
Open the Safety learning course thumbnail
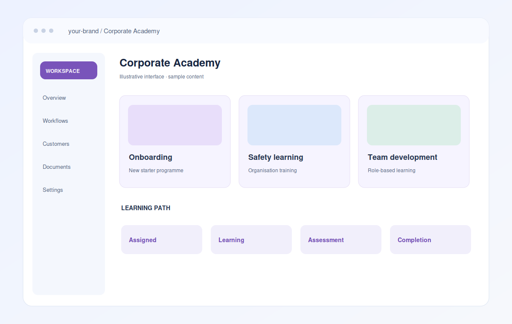[294, 125]
